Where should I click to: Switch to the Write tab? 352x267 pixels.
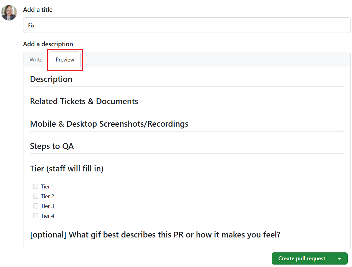click(x=36, y=59)
